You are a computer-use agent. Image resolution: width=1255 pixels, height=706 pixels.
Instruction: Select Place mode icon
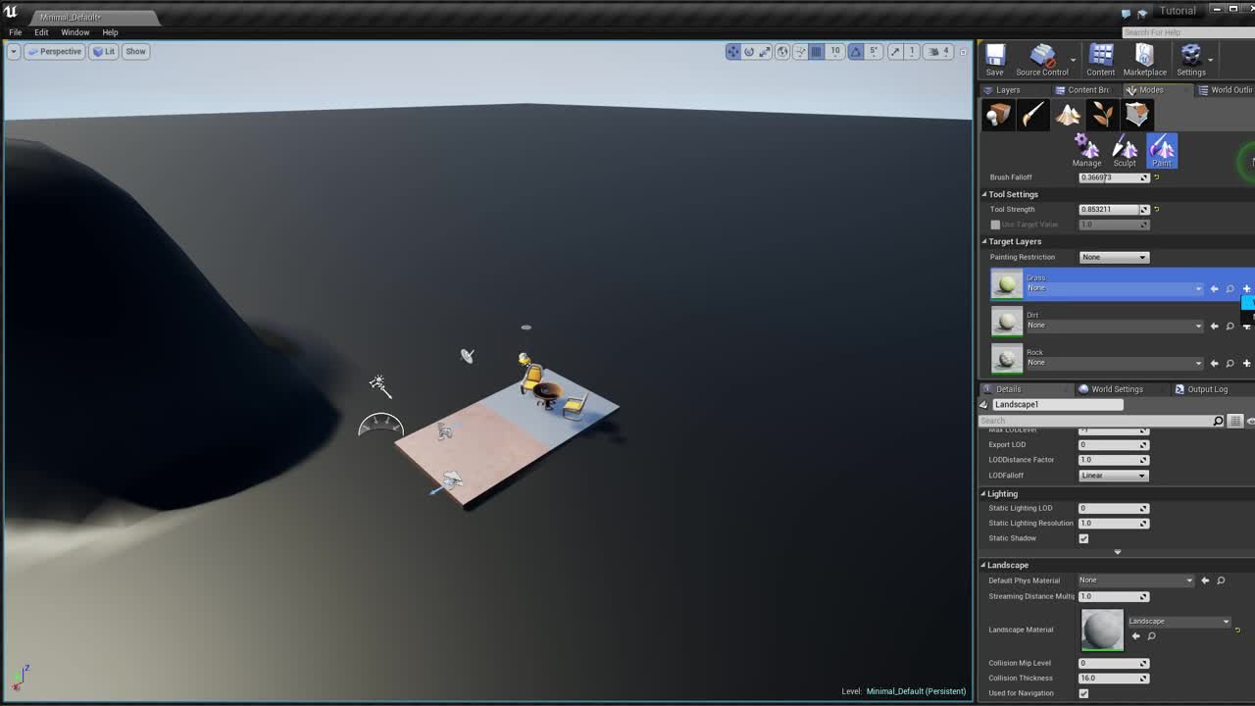point(998,115)
